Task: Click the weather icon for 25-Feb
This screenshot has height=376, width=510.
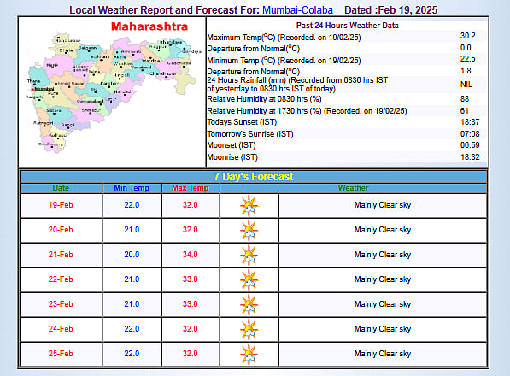Action: [249, 354]
